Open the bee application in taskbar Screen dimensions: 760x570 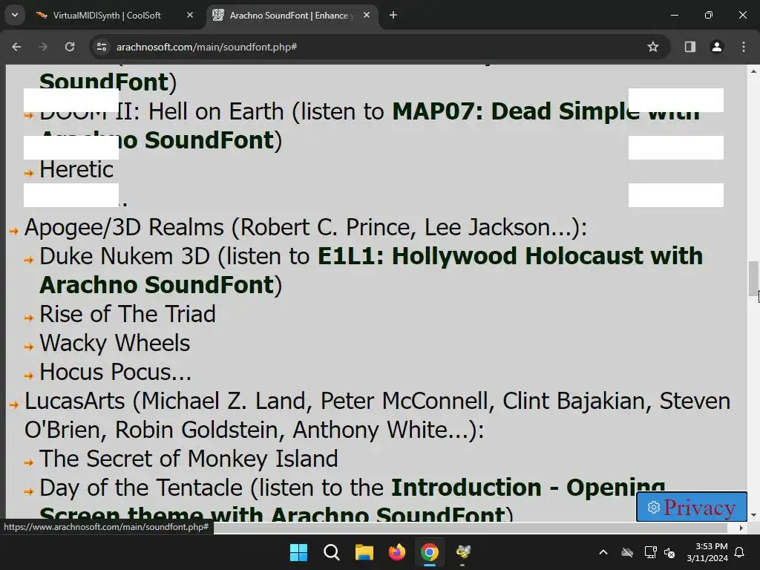[x=462, y=552]
